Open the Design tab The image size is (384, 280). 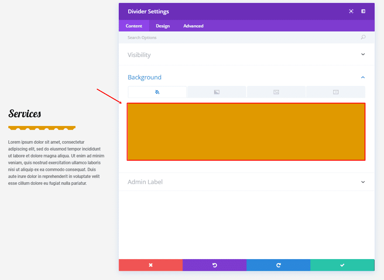tap(163, 26)
